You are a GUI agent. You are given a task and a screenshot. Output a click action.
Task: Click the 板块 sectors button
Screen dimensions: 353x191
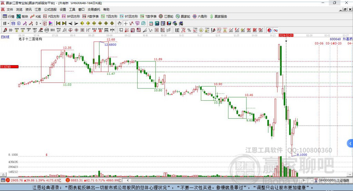(x=22, y=17)
